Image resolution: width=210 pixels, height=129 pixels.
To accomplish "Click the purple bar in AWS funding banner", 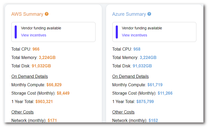I will (x=16, y=32).
